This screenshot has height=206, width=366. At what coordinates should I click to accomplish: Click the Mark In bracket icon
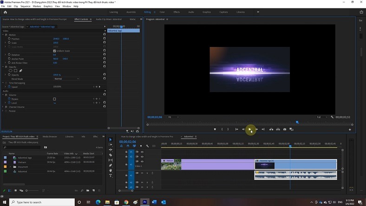pos(222,129)
